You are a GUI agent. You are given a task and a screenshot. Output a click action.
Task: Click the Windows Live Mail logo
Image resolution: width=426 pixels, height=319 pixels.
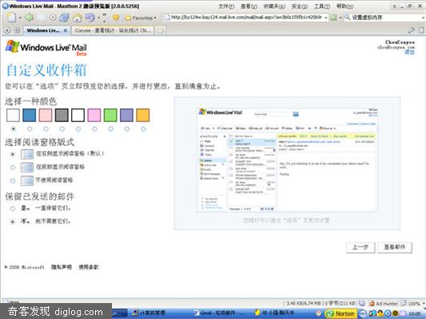coord(46,48)
